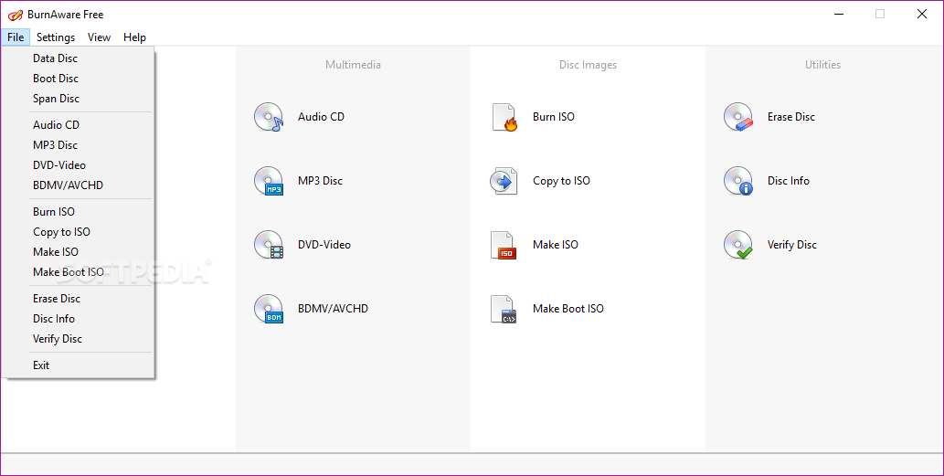The image size is (944, 476).
Task: Launch the DVD-Video label in Multimedia
Action: pos(324,244)
